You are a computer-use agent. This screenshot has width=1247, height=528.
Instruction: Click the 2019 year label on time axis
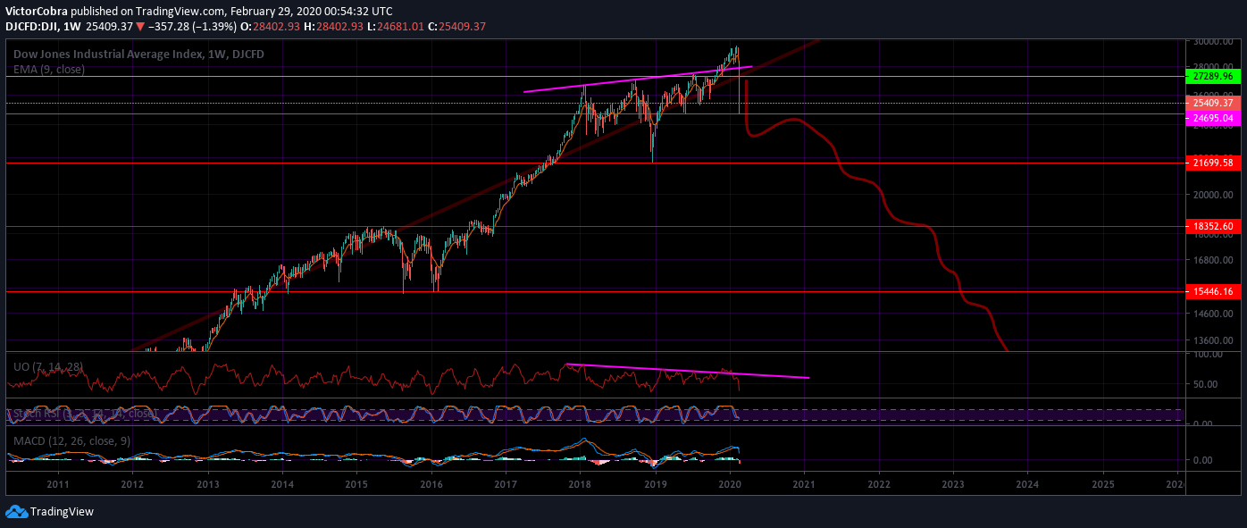(x=656, y=484)
